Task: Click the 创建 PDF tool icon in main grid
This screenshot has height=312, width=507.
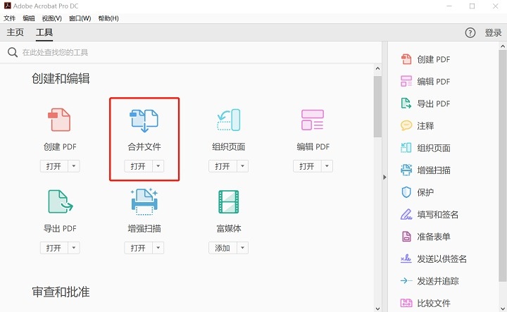Action: 59,120
